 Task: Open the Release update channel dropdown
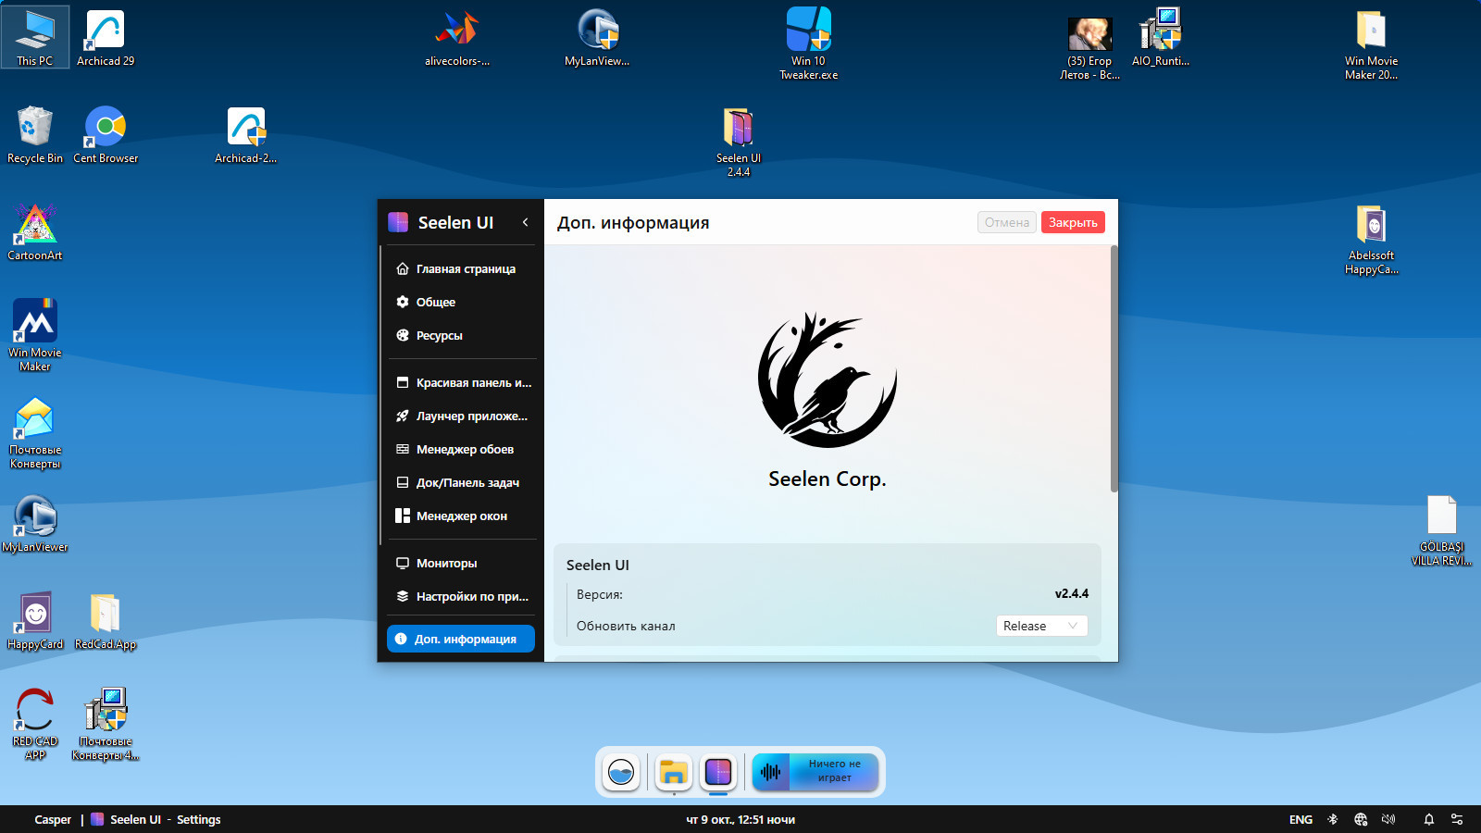(1041, 626)
